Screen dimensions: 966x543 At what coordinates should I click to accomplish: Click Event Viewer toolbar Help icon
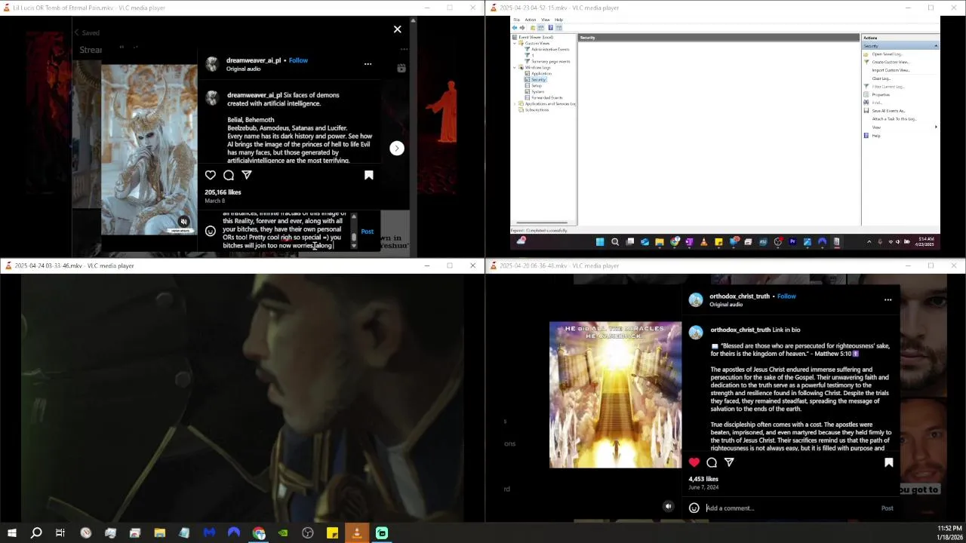click(x=551, y=28)
